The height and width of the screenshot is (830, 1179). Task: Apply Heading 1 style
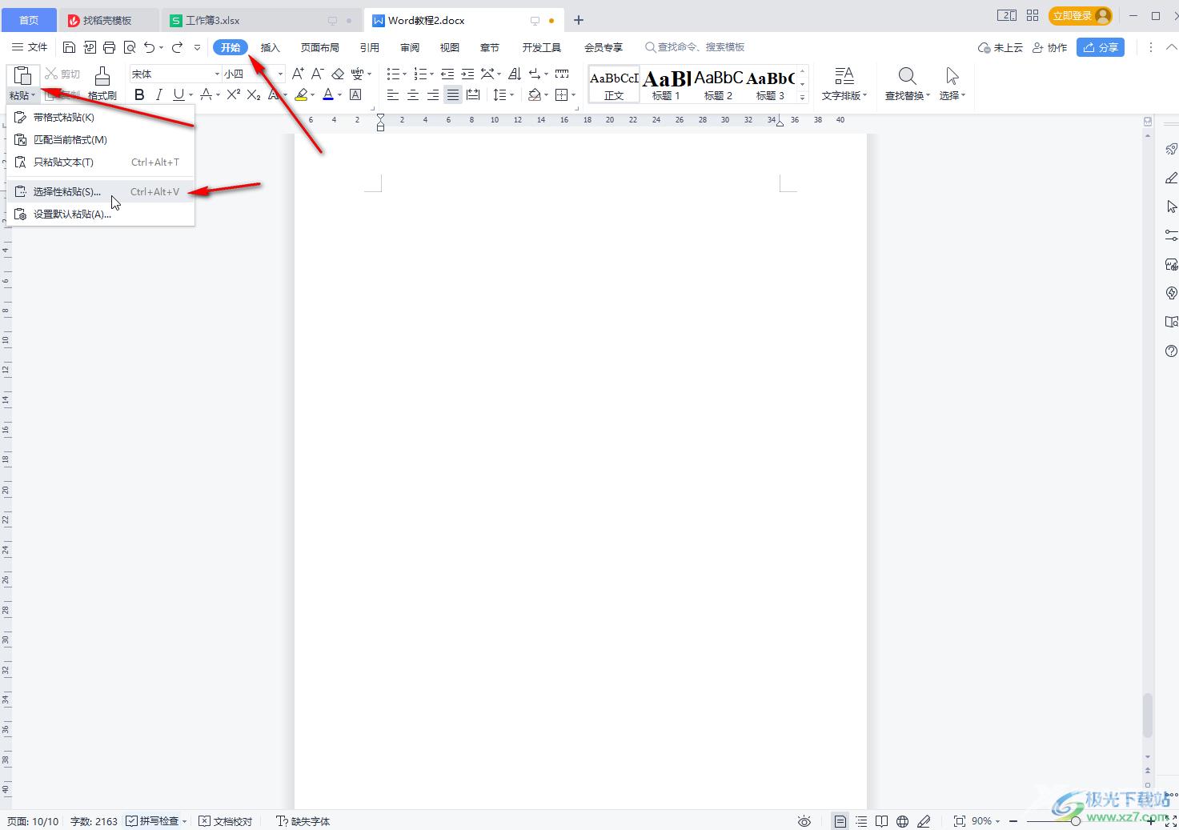666,84
